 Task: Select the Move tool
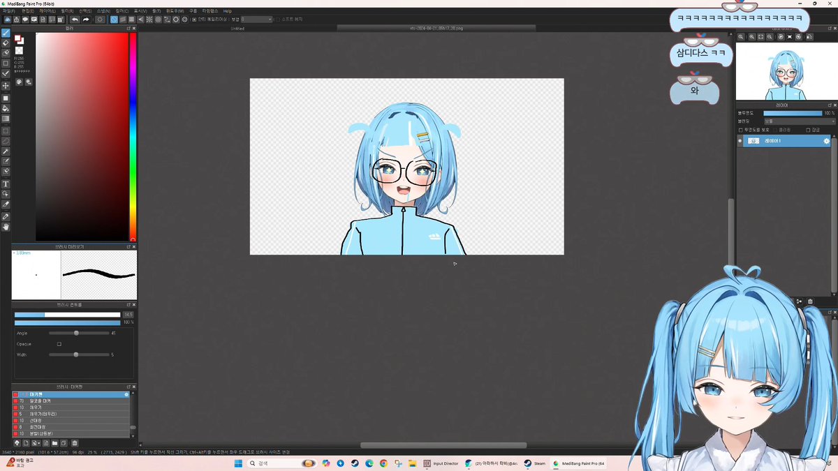click(x=6, y=86)
